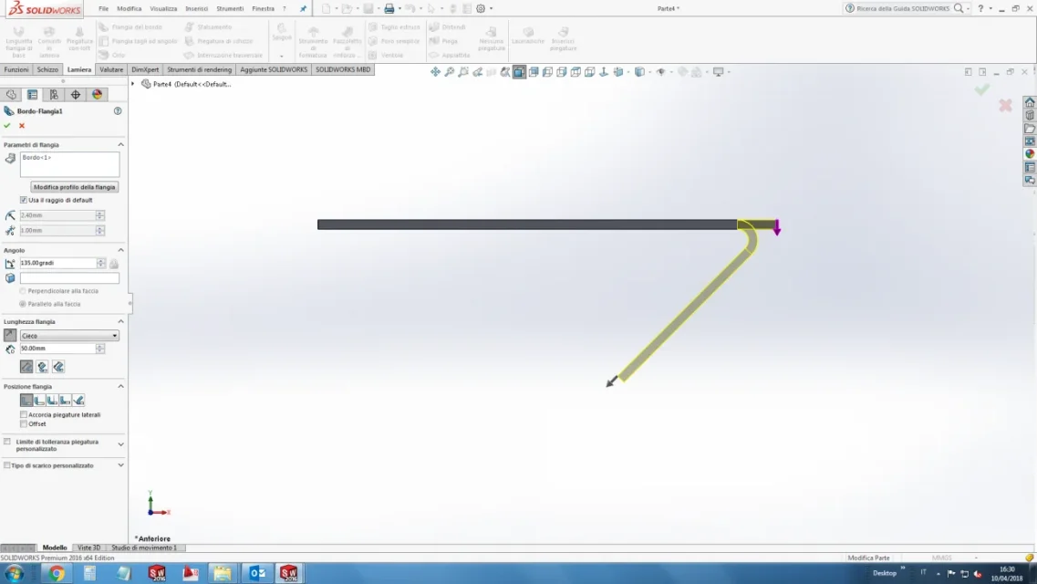Image resolution: width=1037 pixels, height=584 pixels.
Task: Increment the 50.00mm flange length stepper
Action: [x=99, y=346]
